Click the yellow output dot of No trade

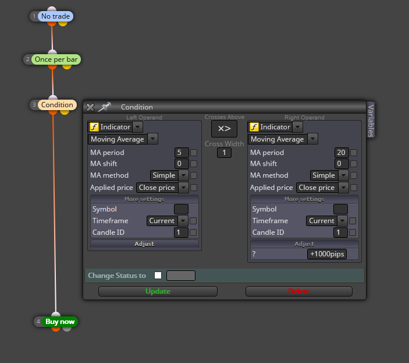pos(63,23)
